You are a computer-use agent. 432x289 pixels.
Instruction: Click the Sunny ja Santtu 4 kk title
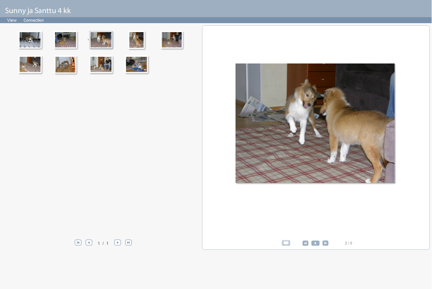[x=38, y=10]
